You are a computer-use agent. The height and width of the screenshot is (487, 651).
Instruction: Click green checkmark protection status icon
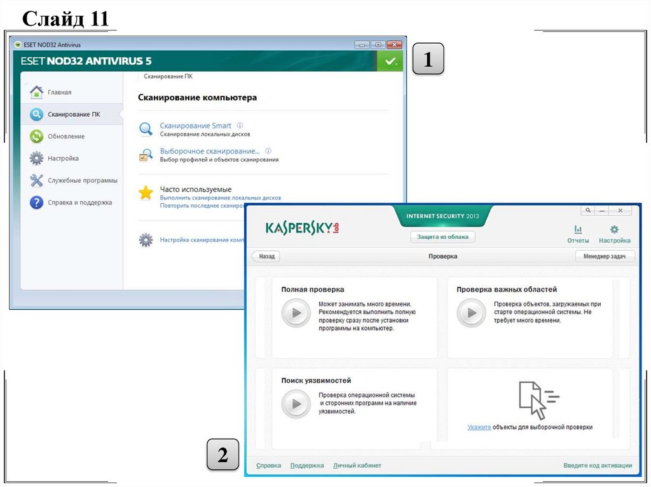pyautogui.click(x=390, y=62)
